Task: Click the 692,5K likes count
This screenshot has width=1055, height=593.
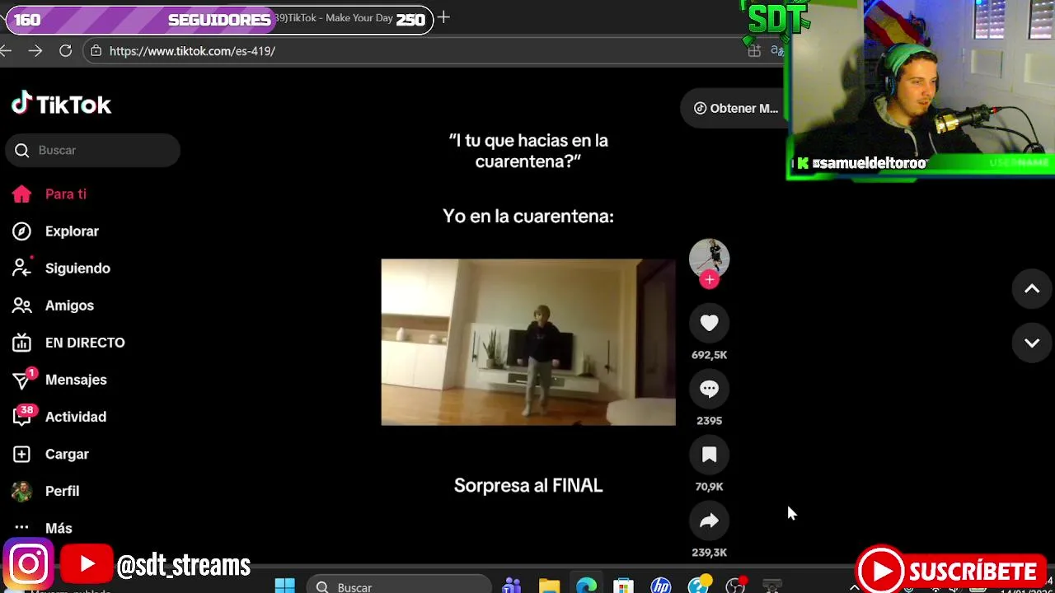Action: tap(709, 355)
